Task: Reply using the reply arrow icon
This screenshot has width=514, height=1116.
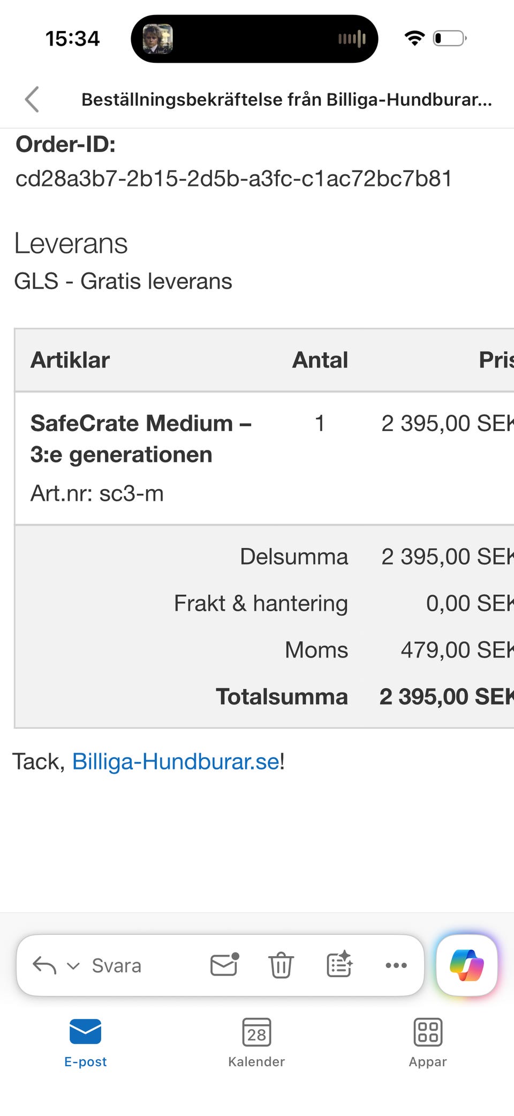Action: 45,964
